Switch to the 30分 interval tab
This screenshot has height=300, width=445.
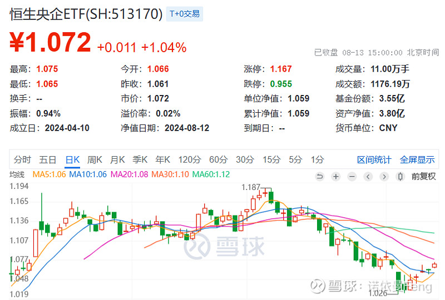pos(245,159)
